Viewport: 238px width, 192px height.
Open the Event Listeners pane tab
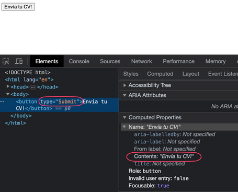coord(223,74)
